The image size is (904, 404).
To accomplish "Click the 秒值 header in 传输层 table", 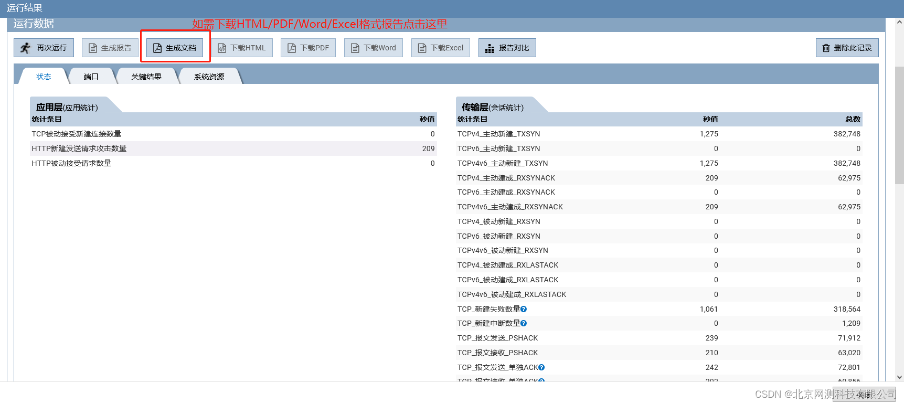I will [x=710, y=119].
